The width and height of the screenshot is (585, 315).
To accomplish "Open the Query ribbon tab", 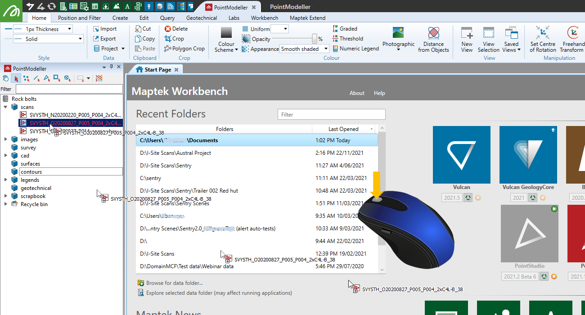I will pyautogui.click(x=167, y=18).
